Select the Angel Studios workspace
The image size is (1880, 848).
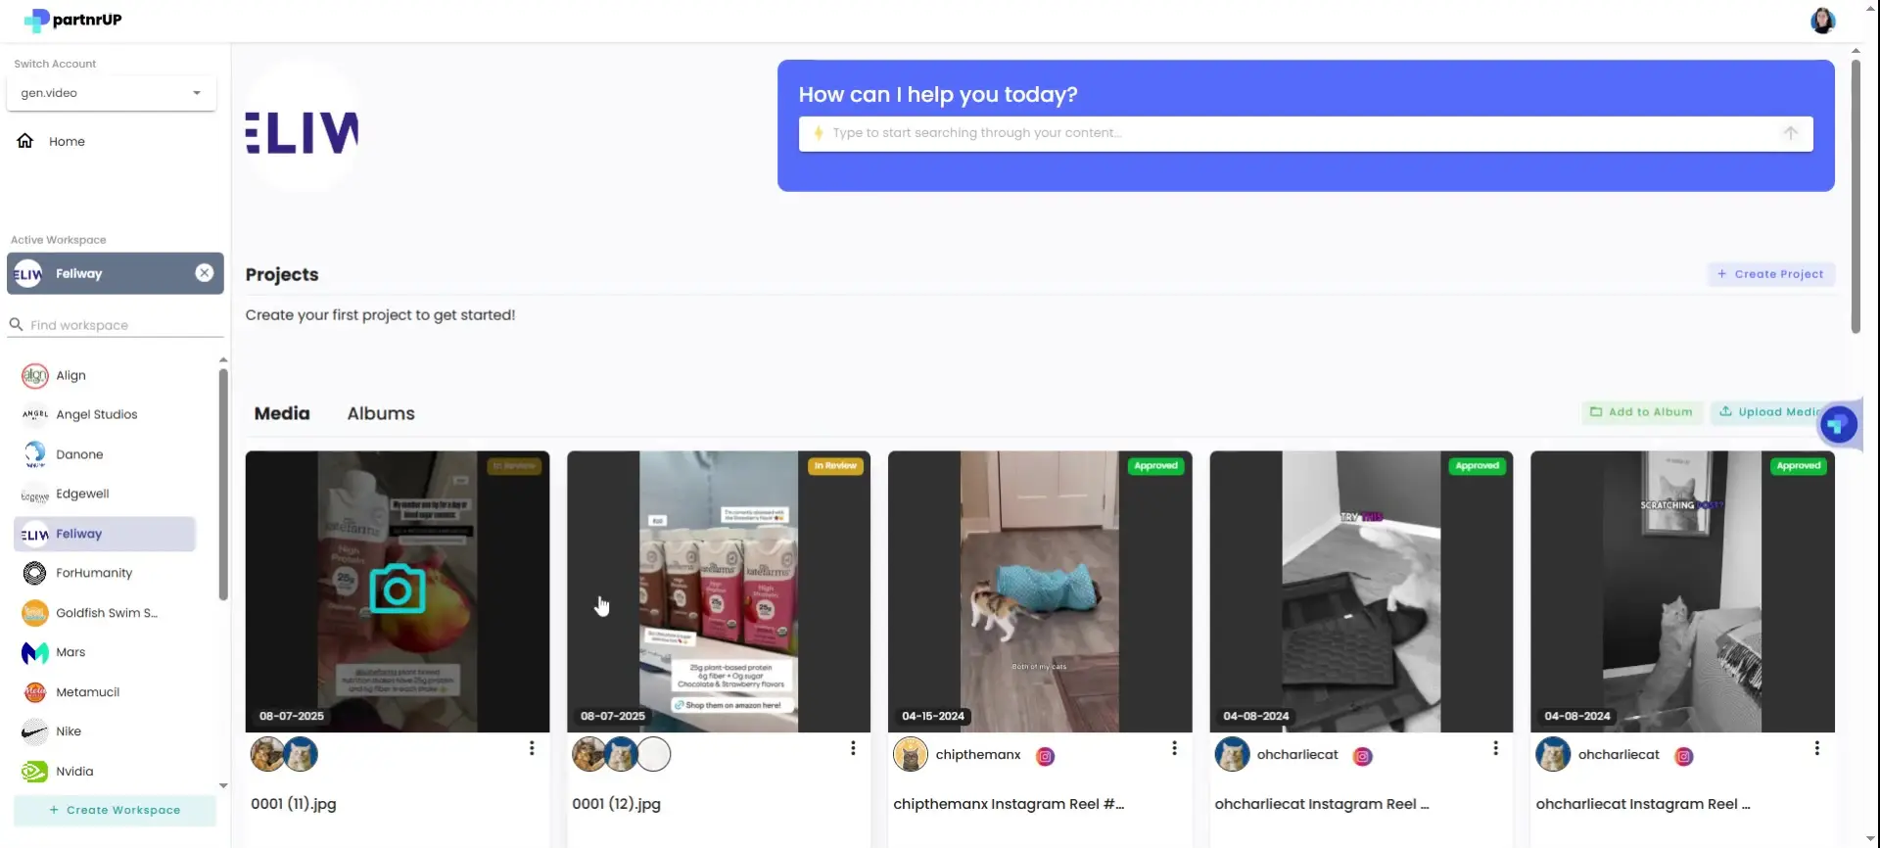[105, 414]
